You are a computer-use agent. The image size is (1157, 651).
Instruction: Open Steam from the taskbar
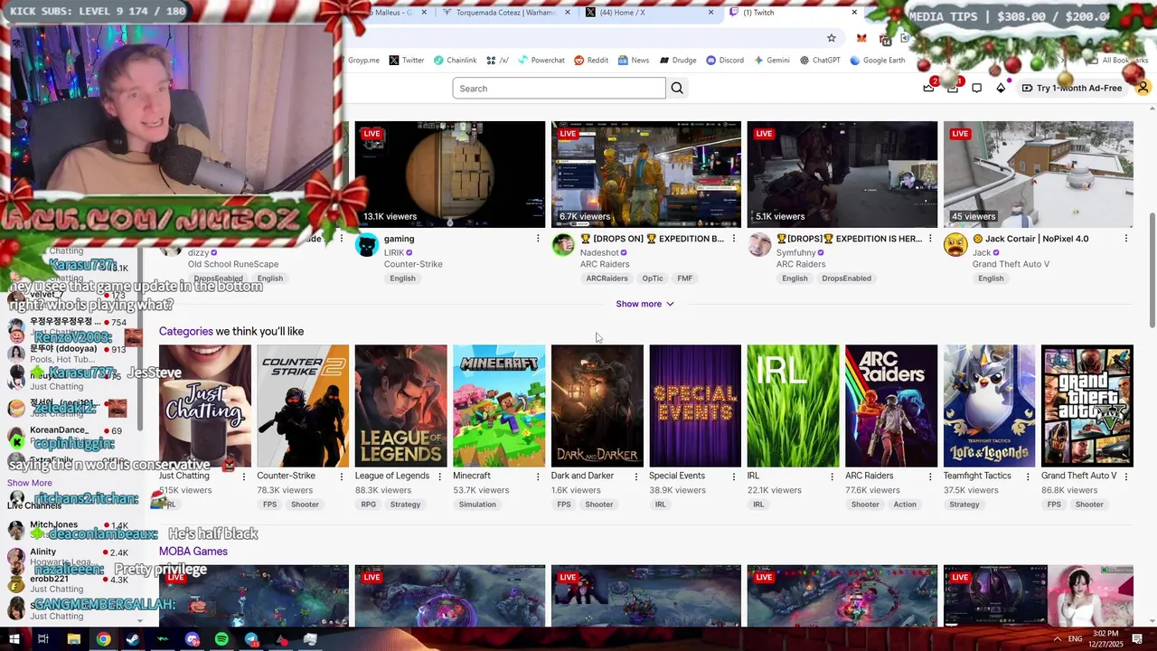pos(133,639)
